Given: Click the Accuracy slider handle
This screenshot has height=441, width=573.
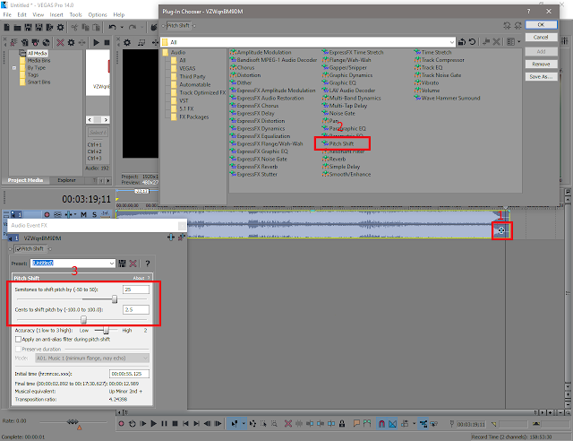Looking at the screenshot, I should (x=106, y=331).
